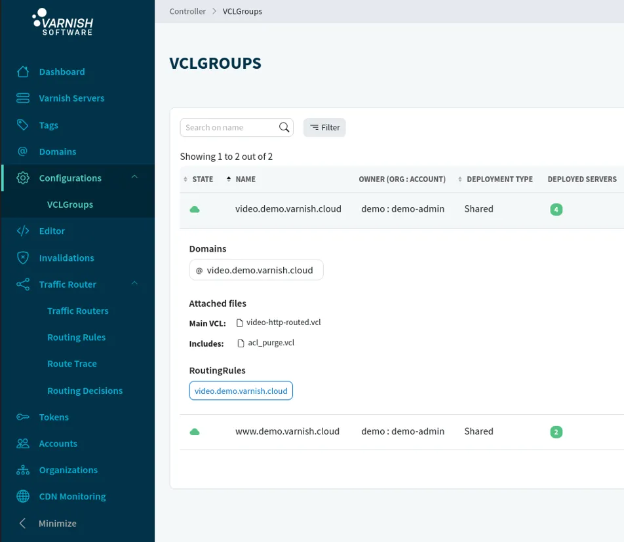Open CDN Monitoring in sidebar
Viewport: 624px width, 542px height.
[72, 497]
